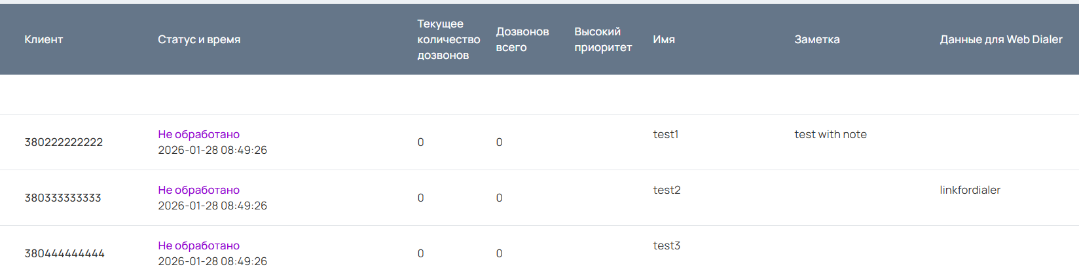Open Не обработано status for client 380444444444
This screenshot has height=271, width=1079.
[x=198, y=245]
